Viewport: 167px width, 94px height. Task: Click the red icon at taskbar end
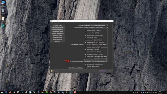75,92
